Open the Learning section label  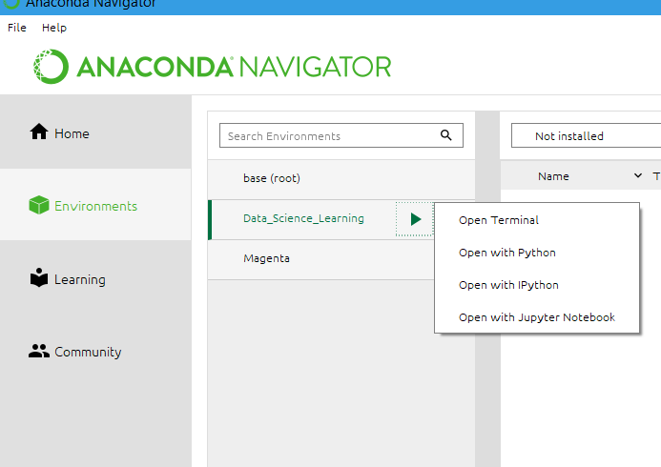pos(80,280)
